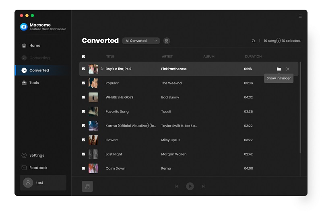Uncheck the Last Night checkbox
This screenshot has height=215, width=322.
coord(84,154)
